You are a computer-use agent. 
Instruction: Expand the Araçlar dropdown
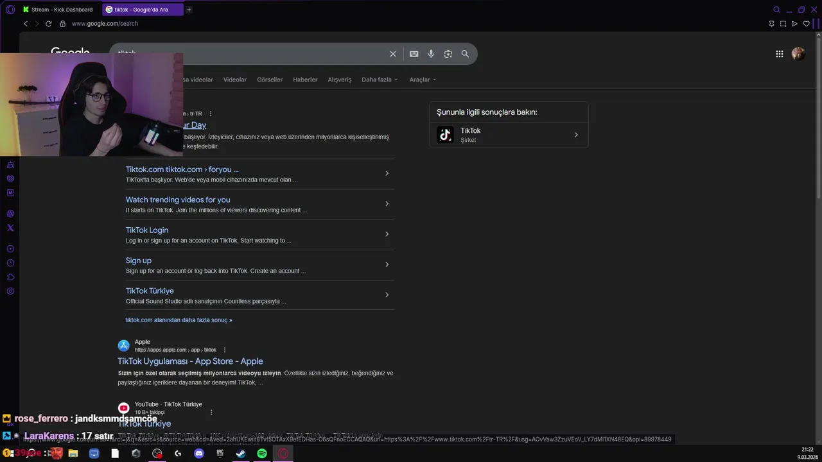point(423,80)
